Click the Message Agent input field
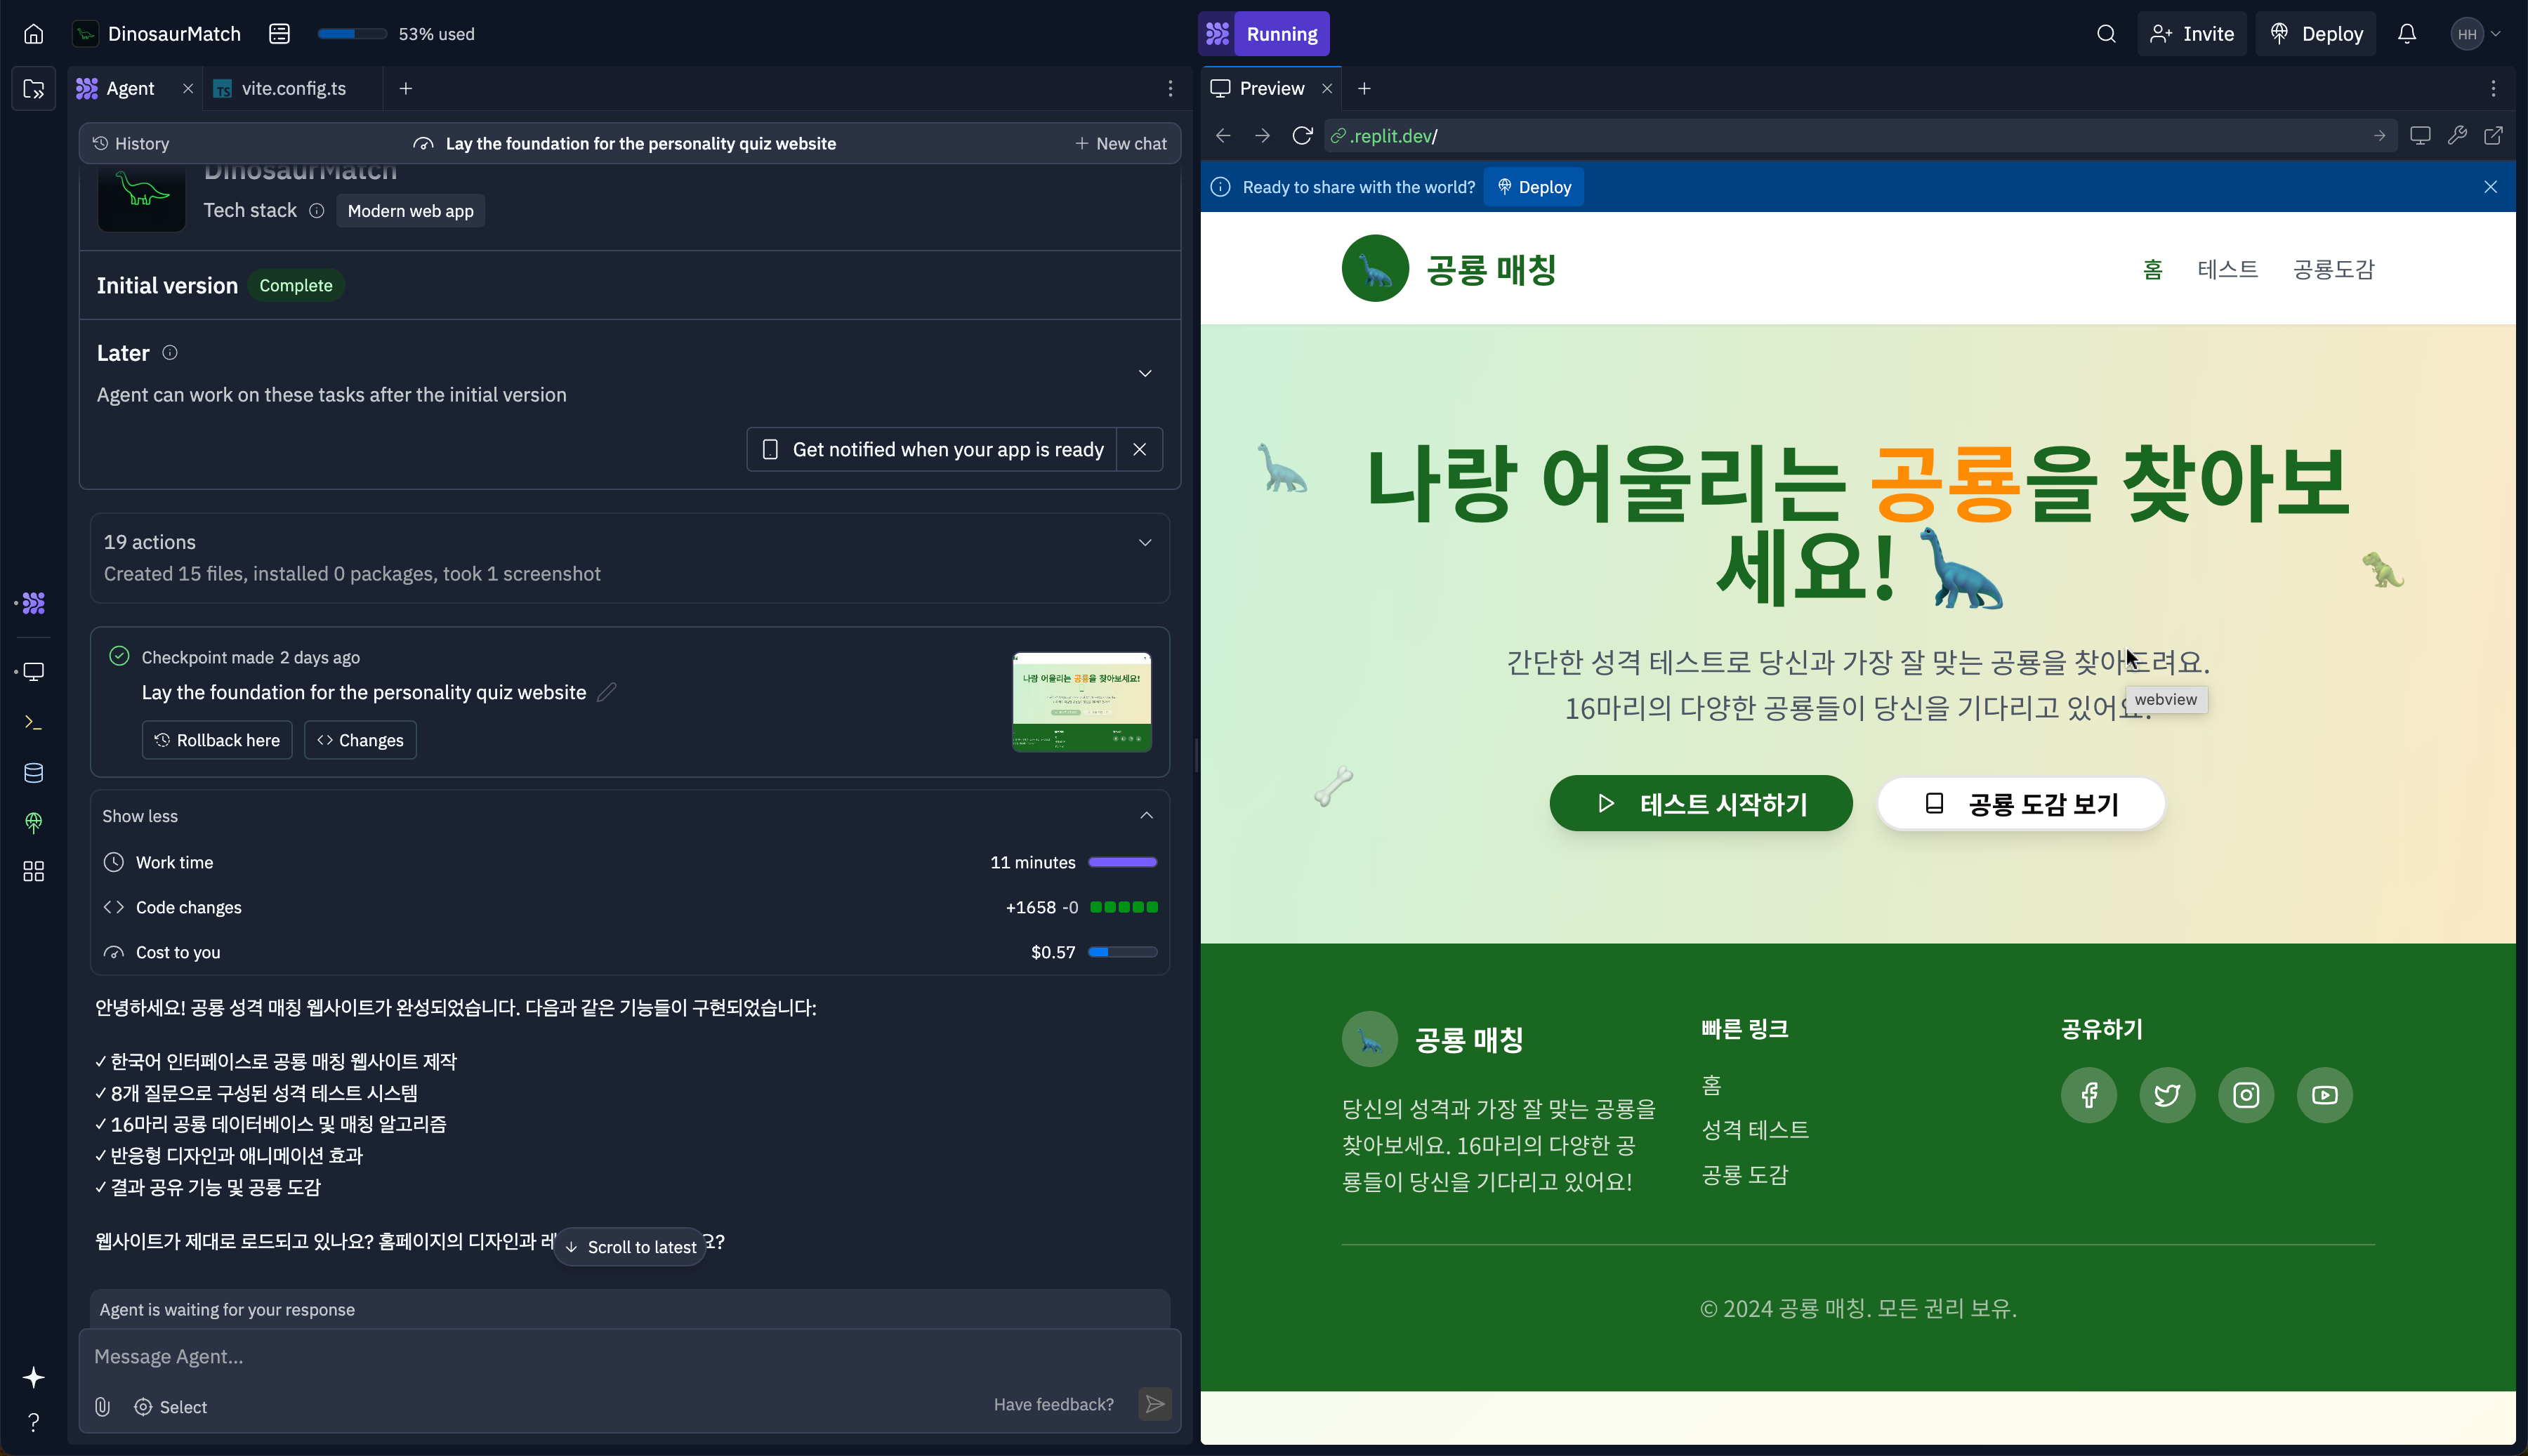2528x1456 pixels. (600, 1356)
